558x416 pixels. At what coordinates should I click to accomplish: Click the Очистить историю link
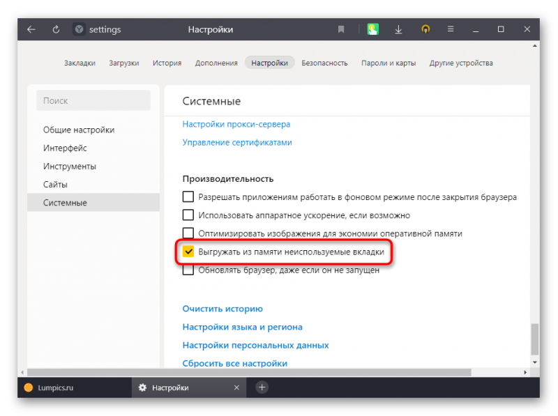coord(223,309)
